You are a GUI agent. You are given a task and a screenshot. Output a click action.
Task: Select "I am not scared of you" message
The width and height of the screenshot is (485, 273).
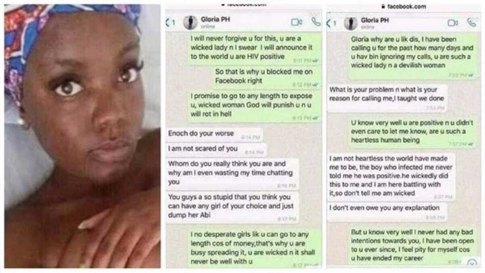[216, 150]
